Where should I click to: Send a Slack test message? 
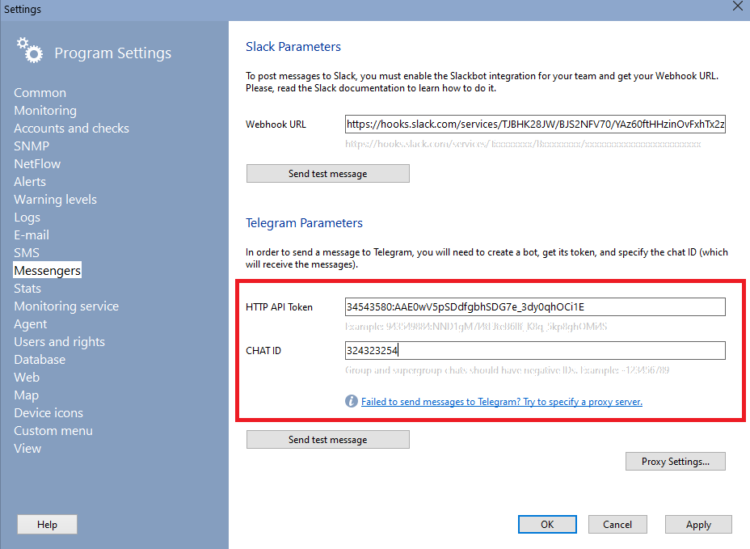click(327, 173)
